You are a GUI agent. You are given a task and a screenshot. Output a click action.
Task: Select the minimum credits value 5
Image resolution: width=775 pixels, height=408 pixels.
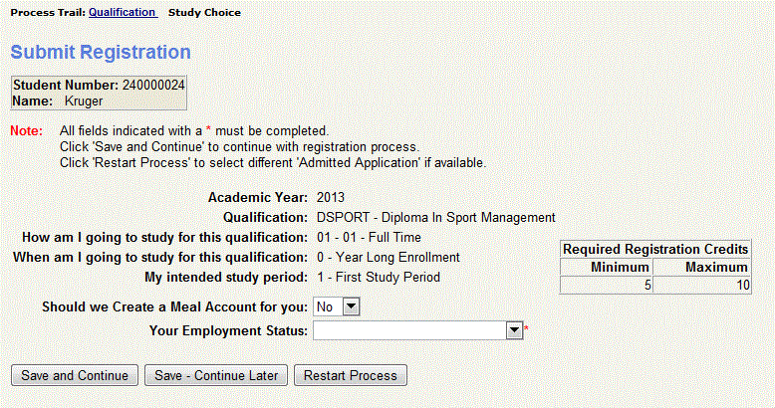pyautogui.click(x=646, y=285)
